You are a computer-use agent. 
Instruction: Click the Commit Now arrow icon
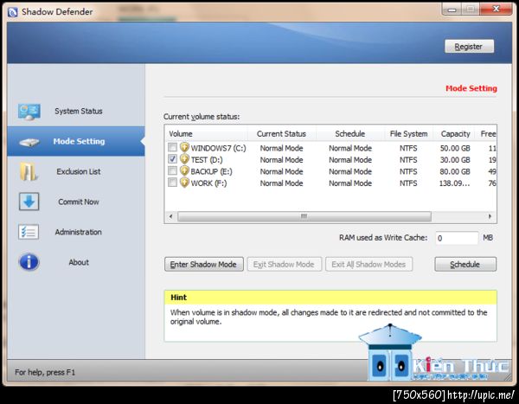pyautogui.click(x=29, y=202)
